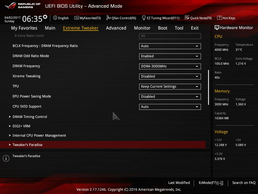258x194 pixels.
Task: Open the TPU Keep Current Settings dropdown
Action: point(170,87)
